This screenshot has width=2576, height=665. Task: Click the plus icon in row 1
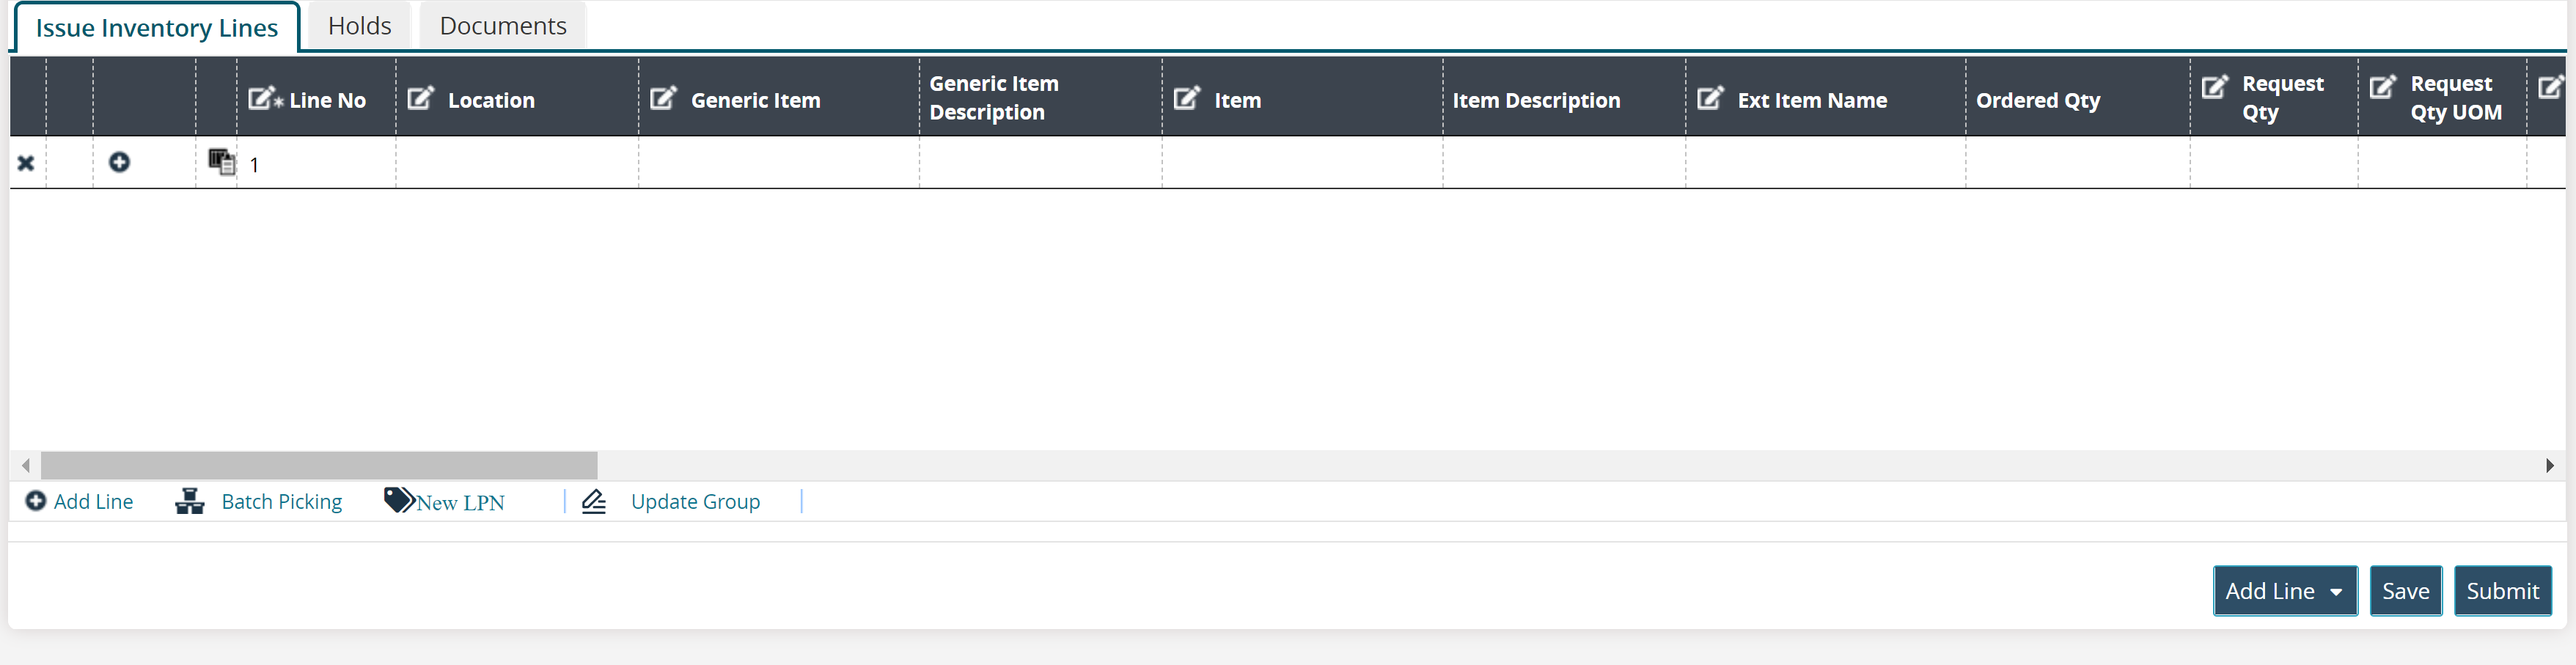(119, 162)
